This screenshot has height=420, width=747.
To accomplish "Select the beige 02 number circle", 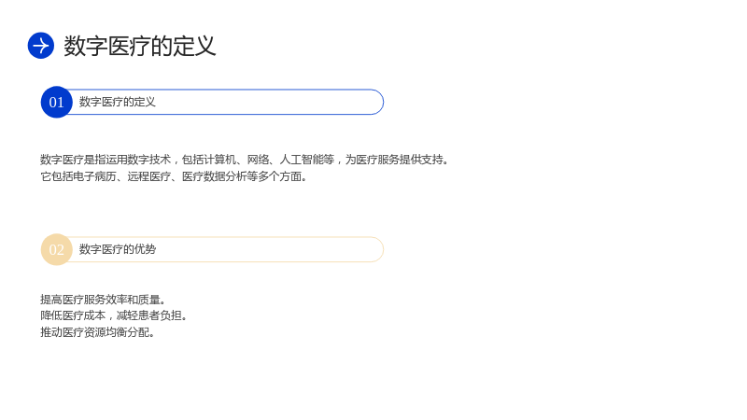I will pos(57,249).
